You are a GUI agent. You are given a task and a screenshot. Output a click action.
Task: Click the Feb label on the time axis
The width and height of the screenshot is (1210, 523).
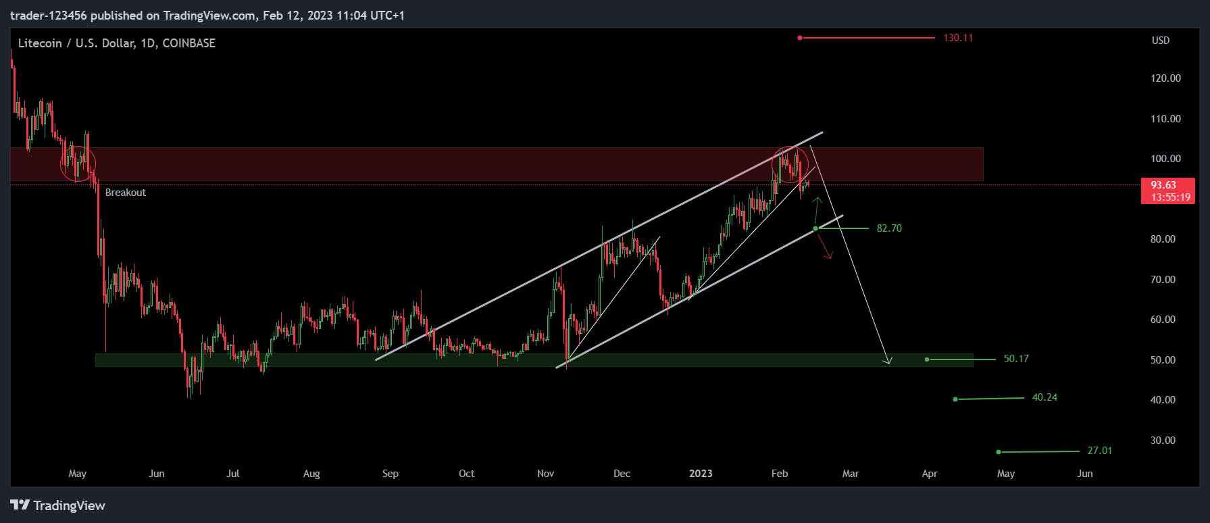[780, 474]
